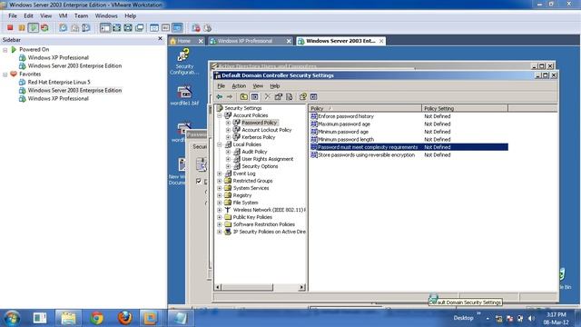Toggle the checkbox in the partially hidden dialog

199,181
